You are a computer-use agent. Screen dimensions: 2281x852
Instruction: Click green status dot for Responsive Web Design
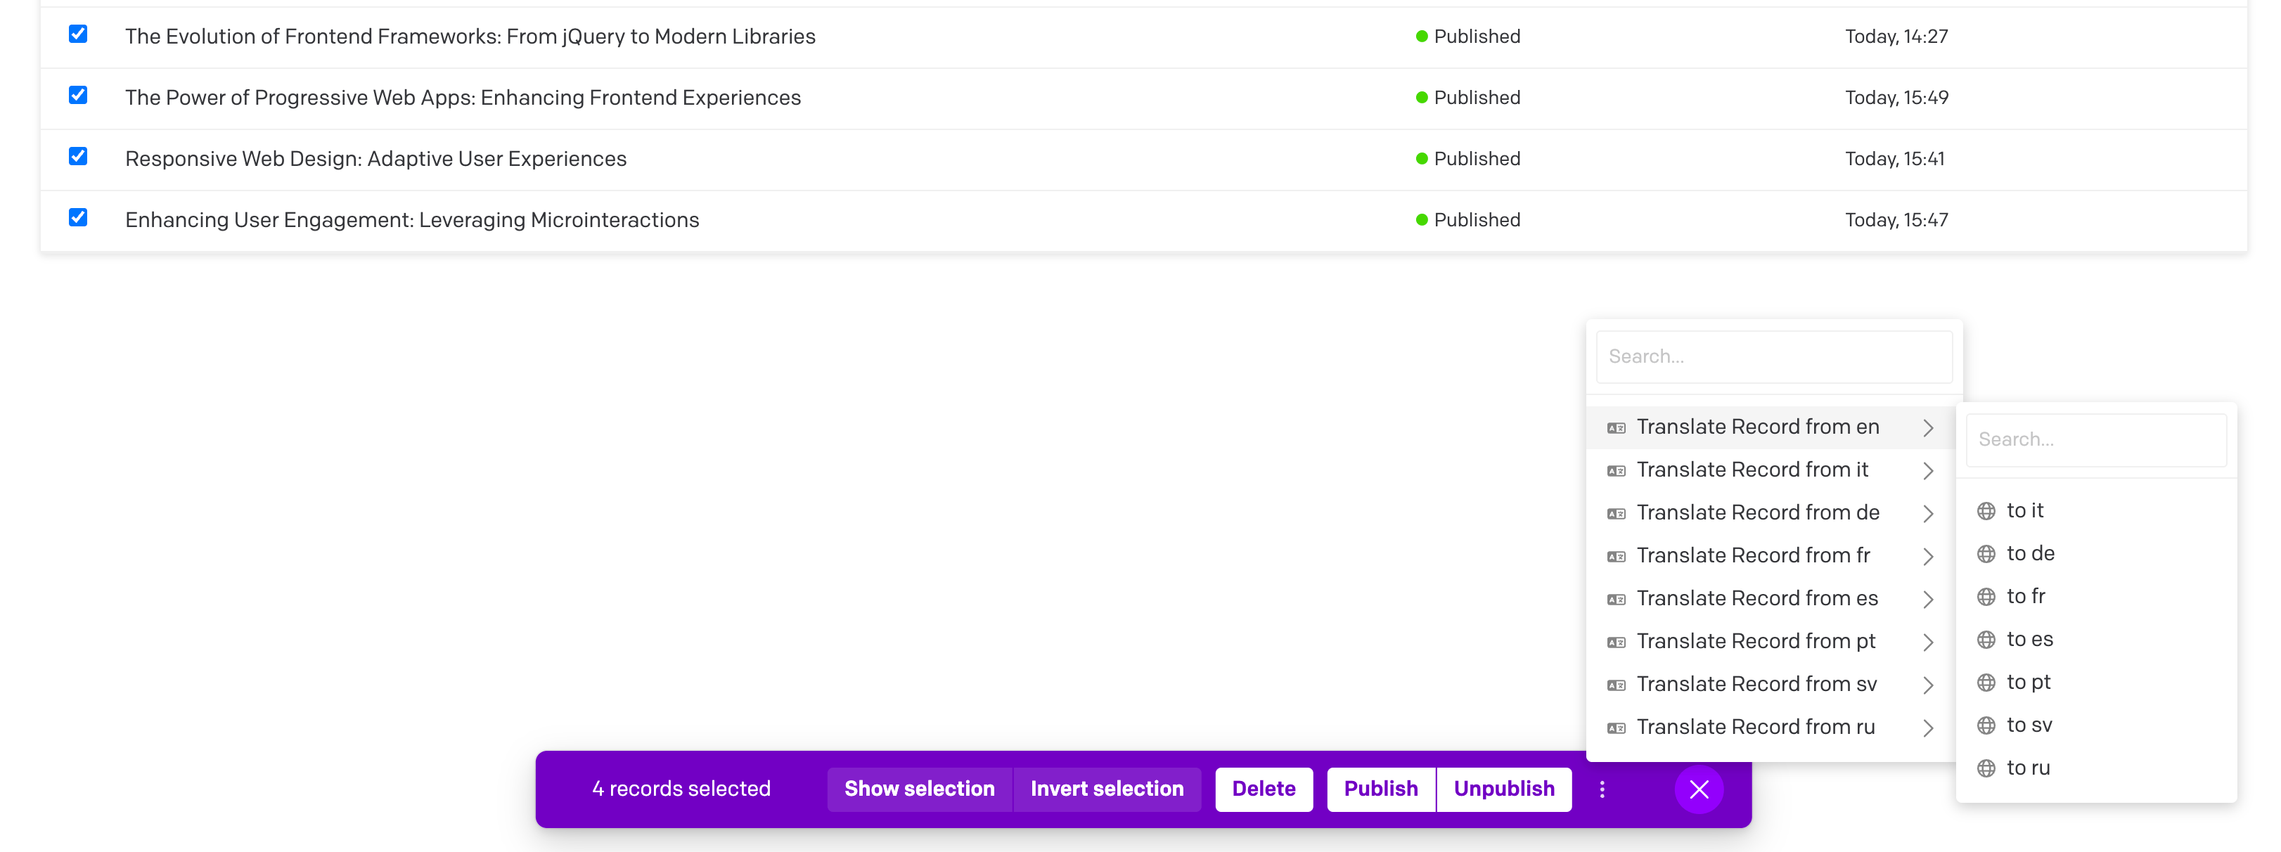pyautogui.click(x=1421, y=160)
